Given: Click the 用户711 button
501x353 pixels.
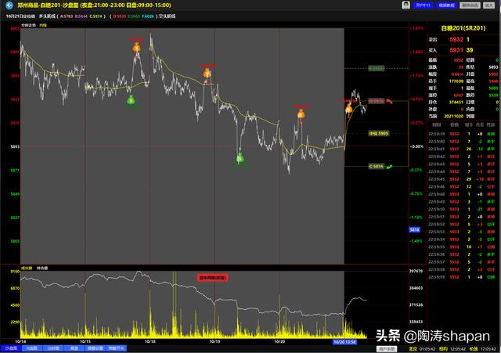Looking at the screenshot, I should tap(424, 5).
